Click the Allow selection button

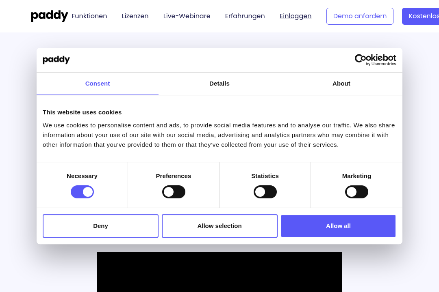(x=219, y=226)
